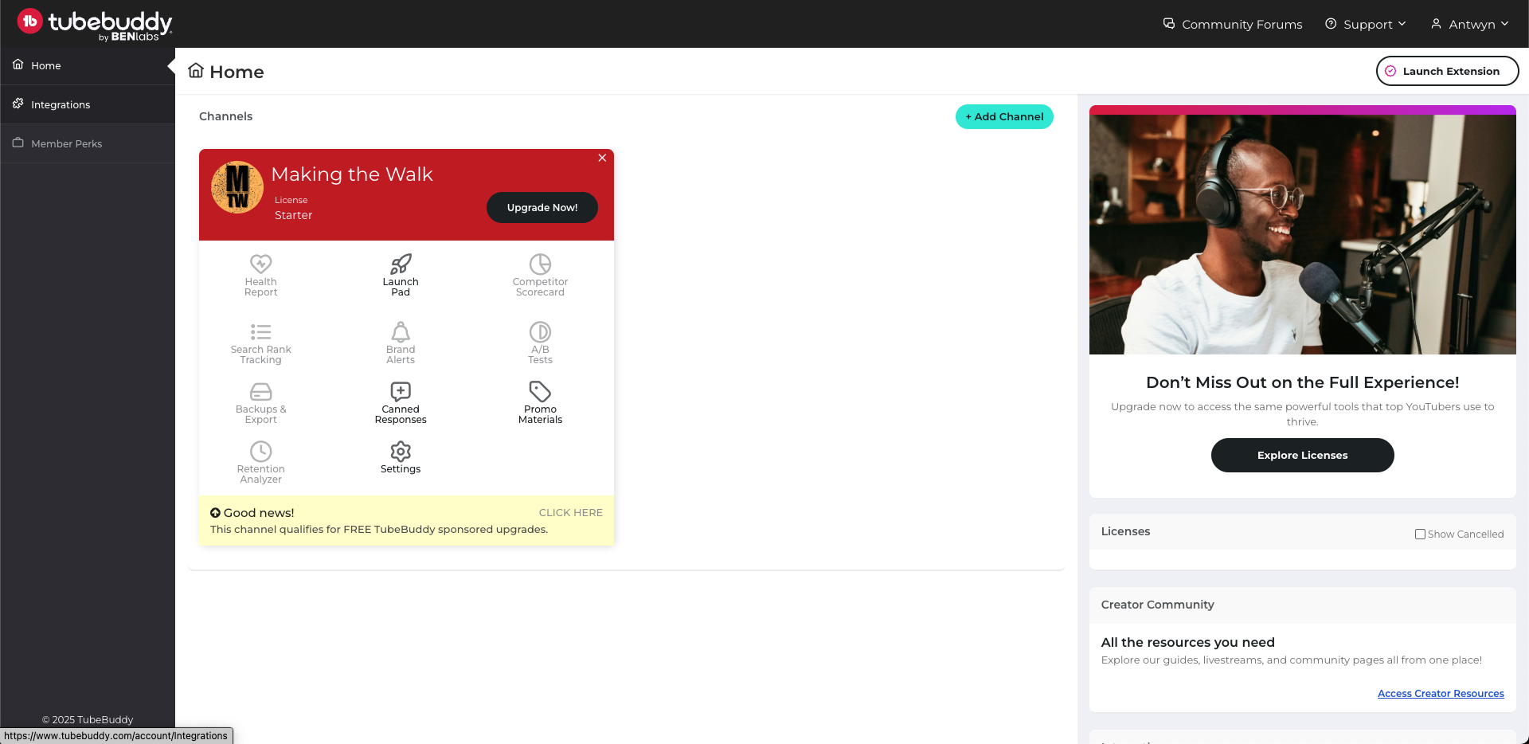Open Canned Responses chat icon

point(401,392)
